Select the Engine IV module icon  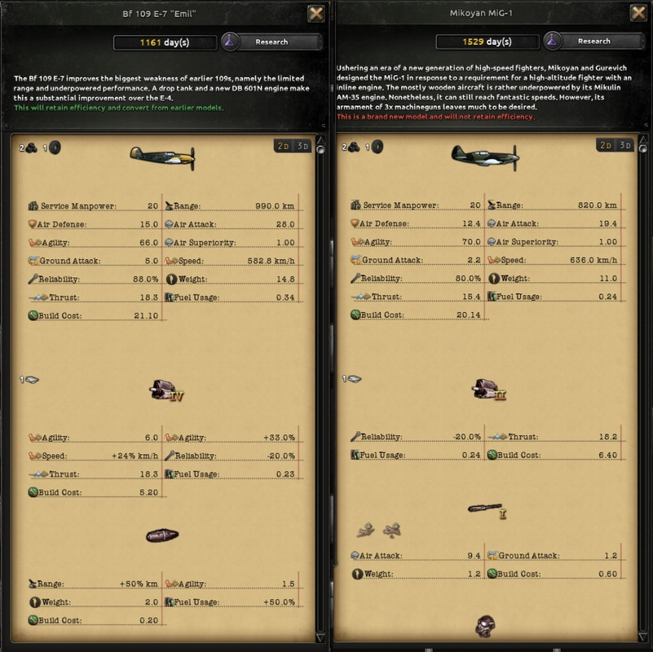(x=166, y=390)
